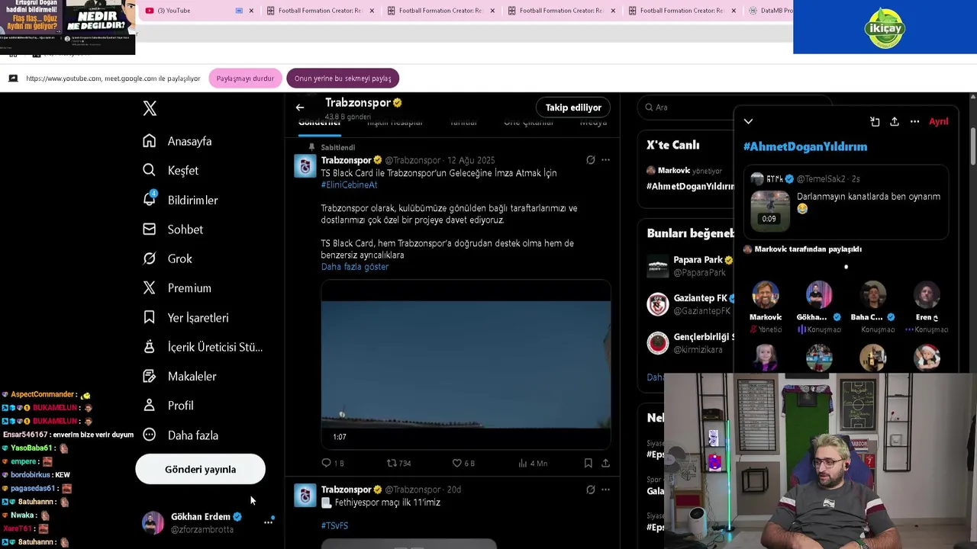Open İçerik Üreticisi Stüdyosu
977x549 pixels.
pyautogui.click(x=203, y=347)
